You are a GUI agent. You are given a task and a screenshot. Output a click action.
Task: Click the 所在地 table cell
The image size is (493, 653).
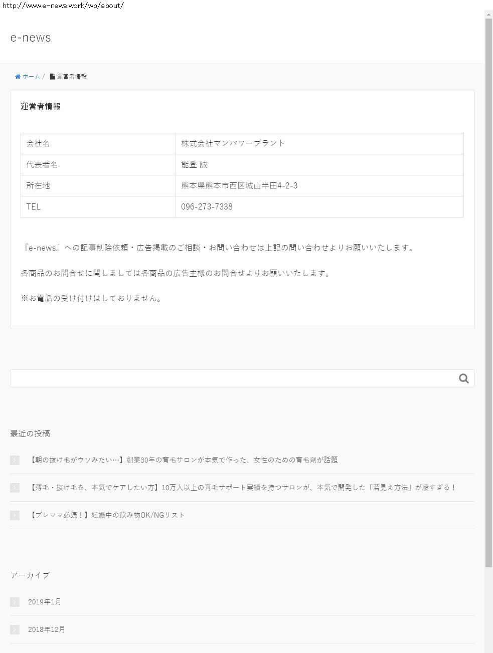click(98, 185)
